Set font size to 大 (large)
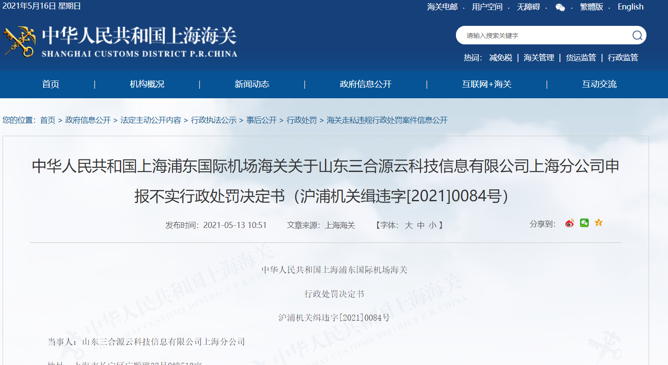 pyautogui.click(x=409, y=225)
